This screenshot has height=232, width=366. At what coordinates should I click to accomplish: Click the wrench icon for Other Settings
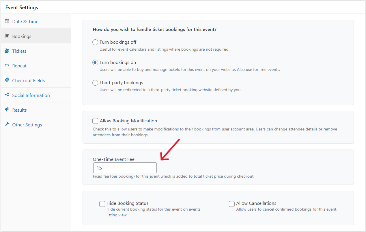click(x=7, y=124)
